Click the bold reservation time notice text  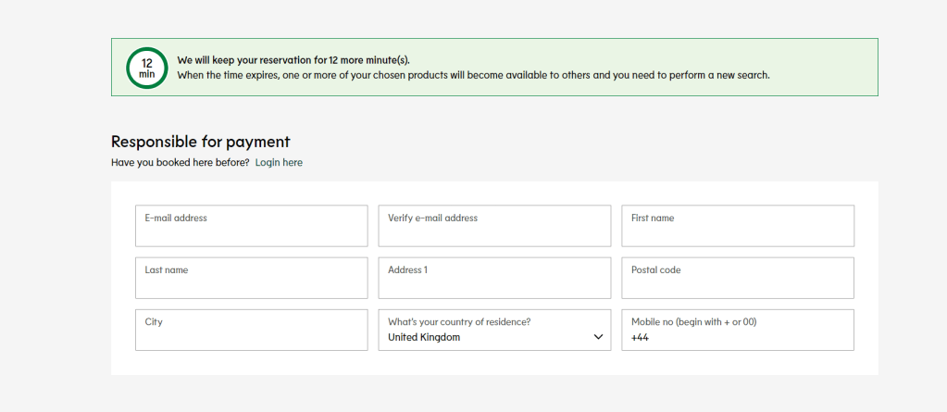[x=293, y=60]
